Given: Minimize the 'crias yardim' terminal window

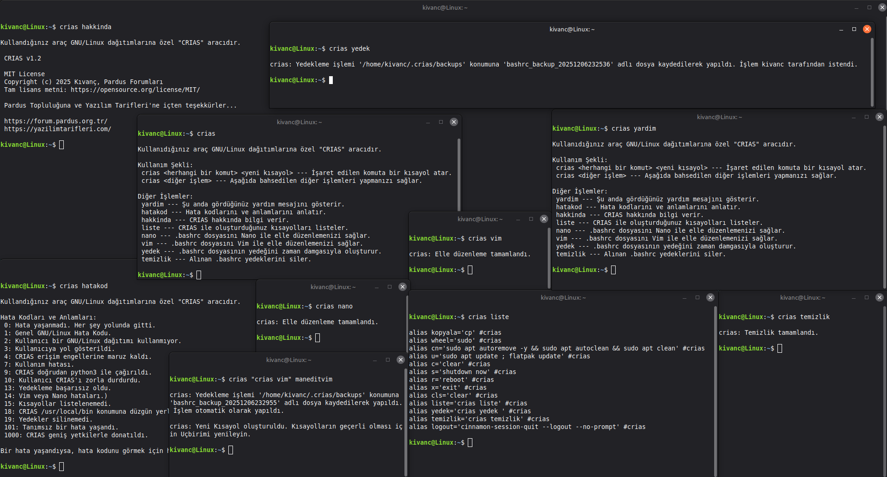Looking at the screenshot, I should pyautogui.click(x=854, y=117).
